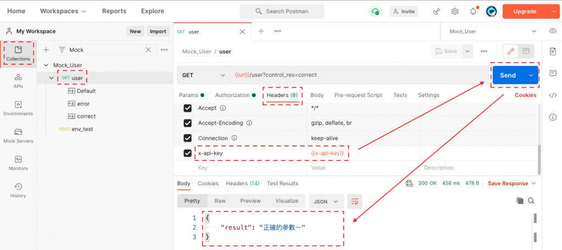Click the Import button
Viewport: 562px width, 250px height.
coord(158,31)
